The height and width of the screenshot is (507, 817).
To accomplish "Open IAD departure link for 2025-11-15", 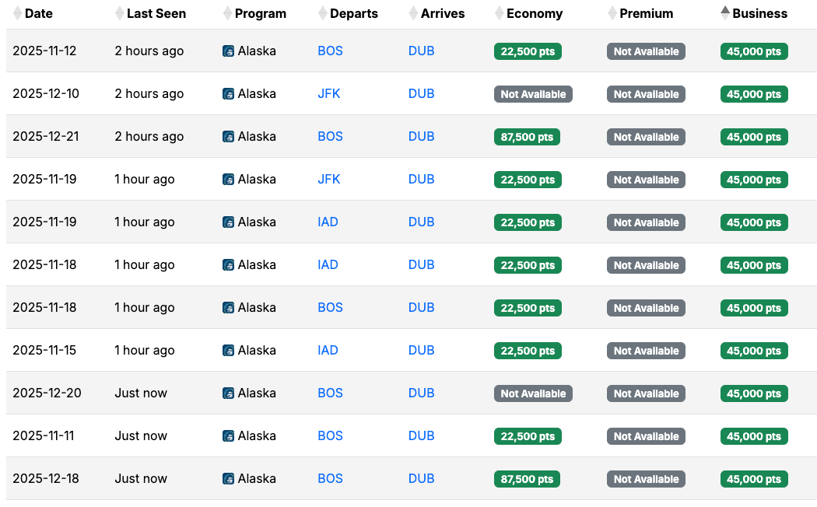I will coord(328,351).
